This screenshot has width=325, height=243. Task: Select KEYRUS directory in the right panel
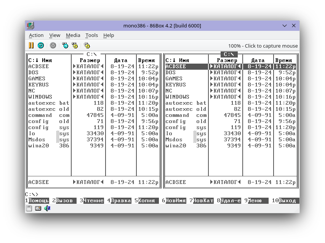click(x=231, y=85)
